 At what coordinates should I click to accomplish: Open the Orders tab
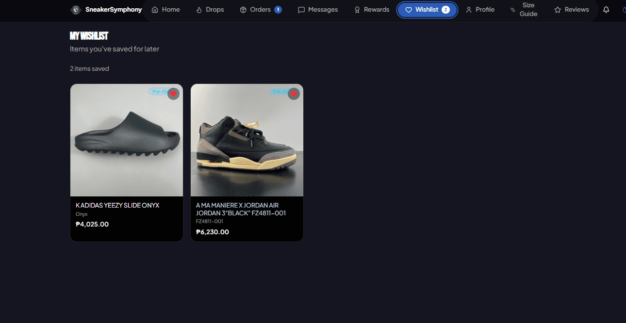click(x=261, y=10)
